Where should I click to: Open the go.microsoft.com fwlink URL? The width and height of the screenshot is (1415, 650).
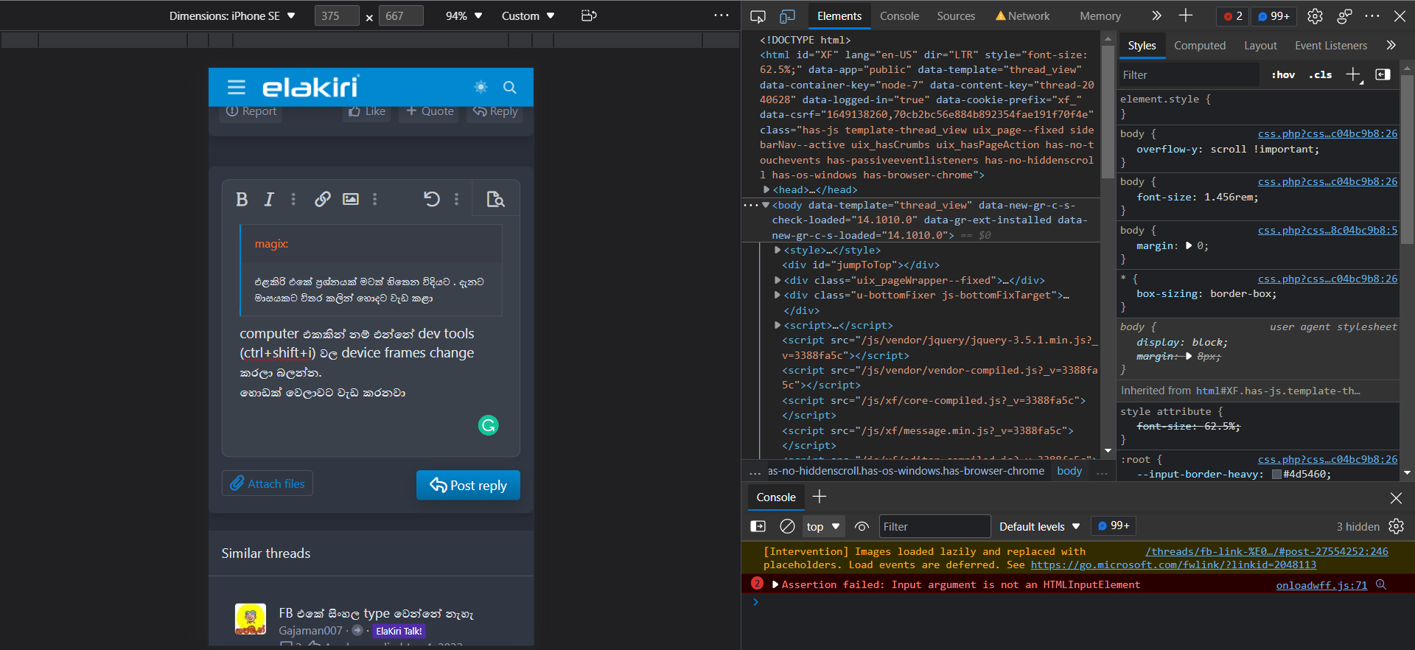pyautogui.click(x=1173, y=565)
